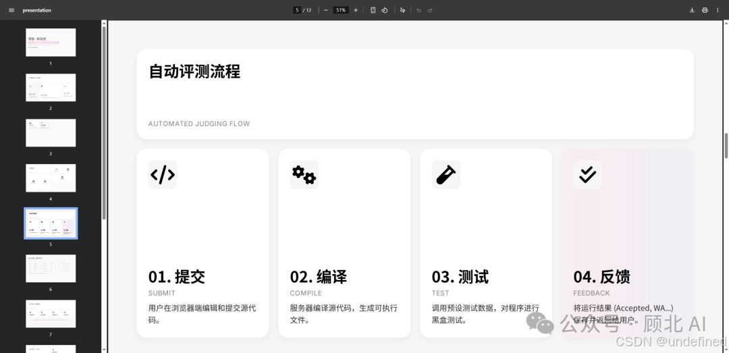The height and width of the screenshot is (353, 729).
Task: Click the TEST label
Action: click(x=440, y=293)
